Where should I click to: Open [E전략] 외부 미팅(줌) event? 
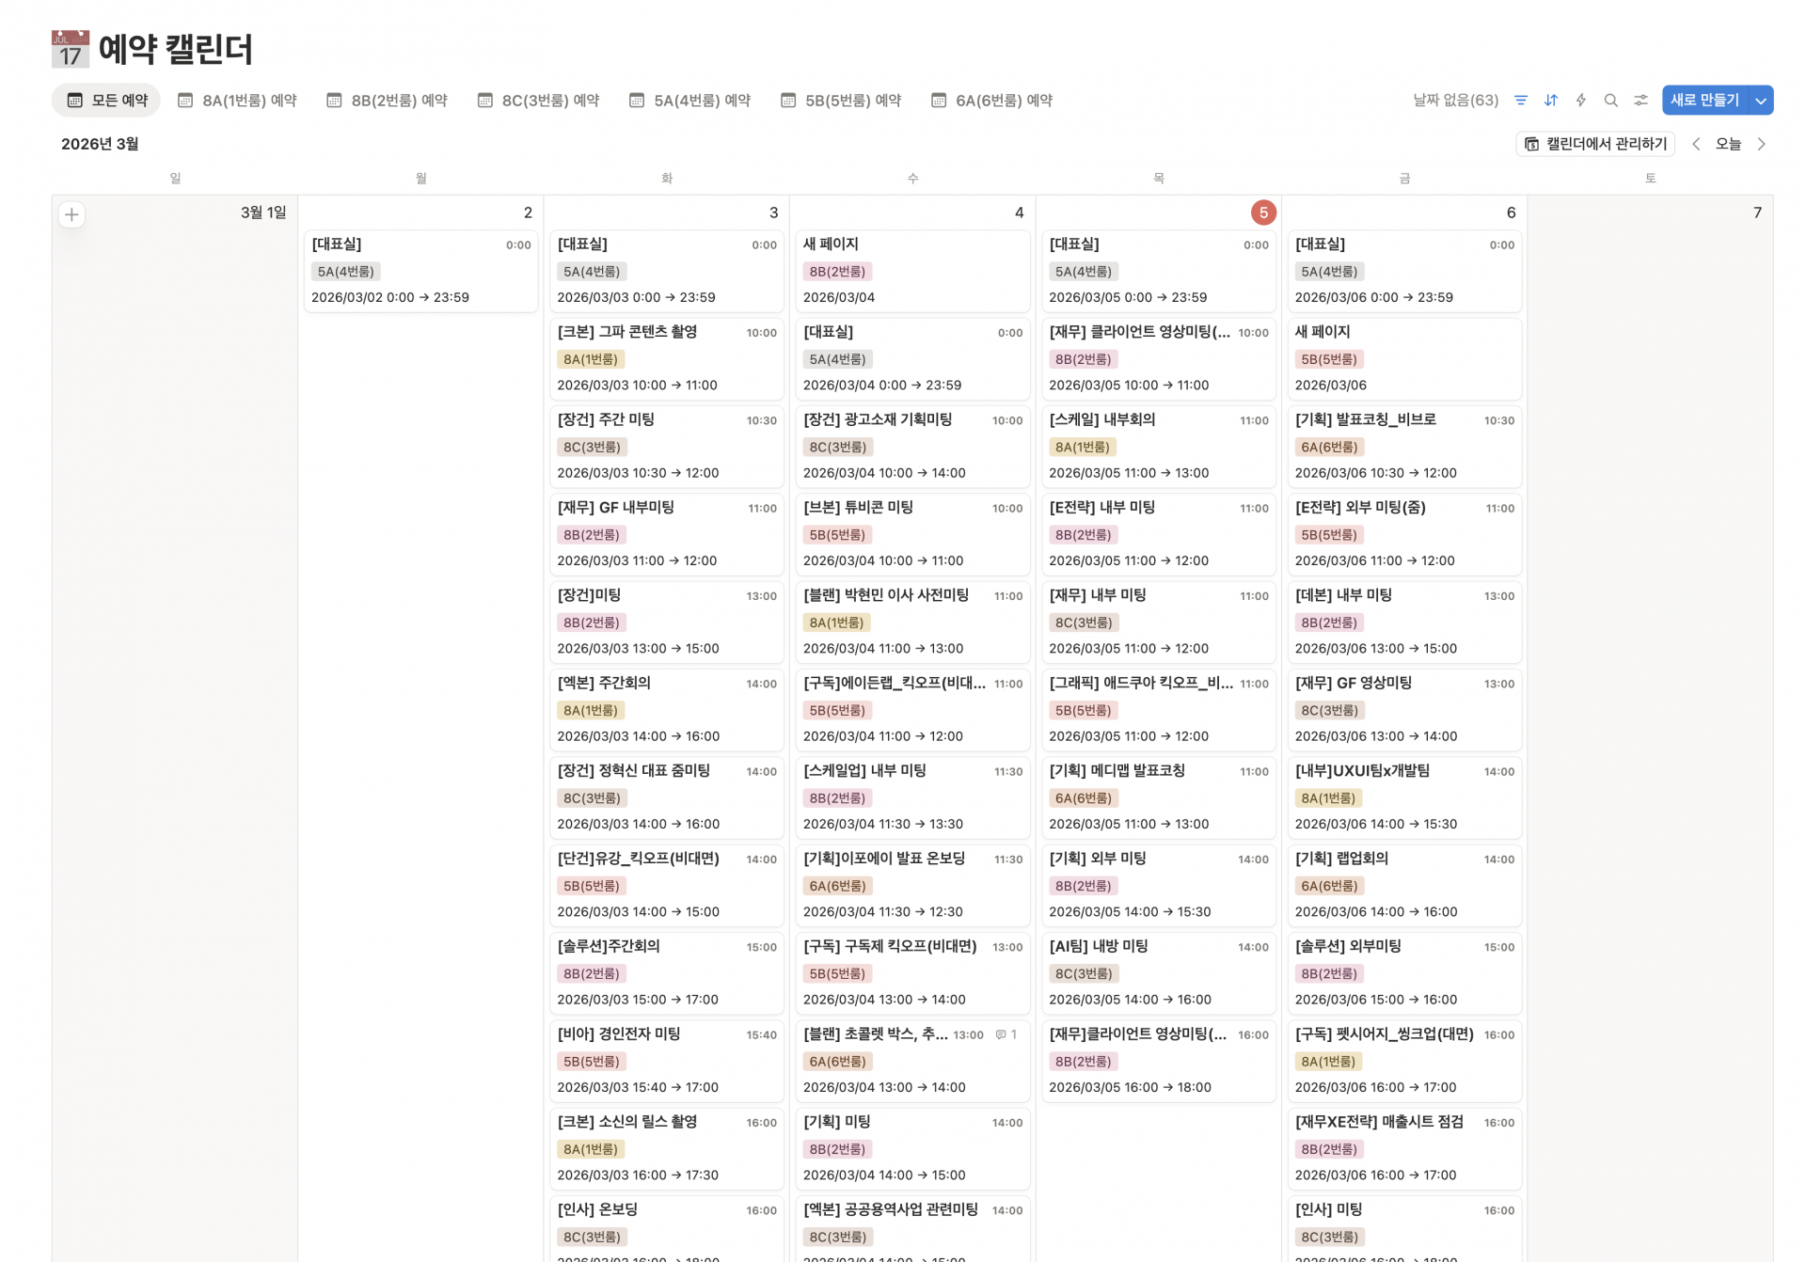(1404, 534)
